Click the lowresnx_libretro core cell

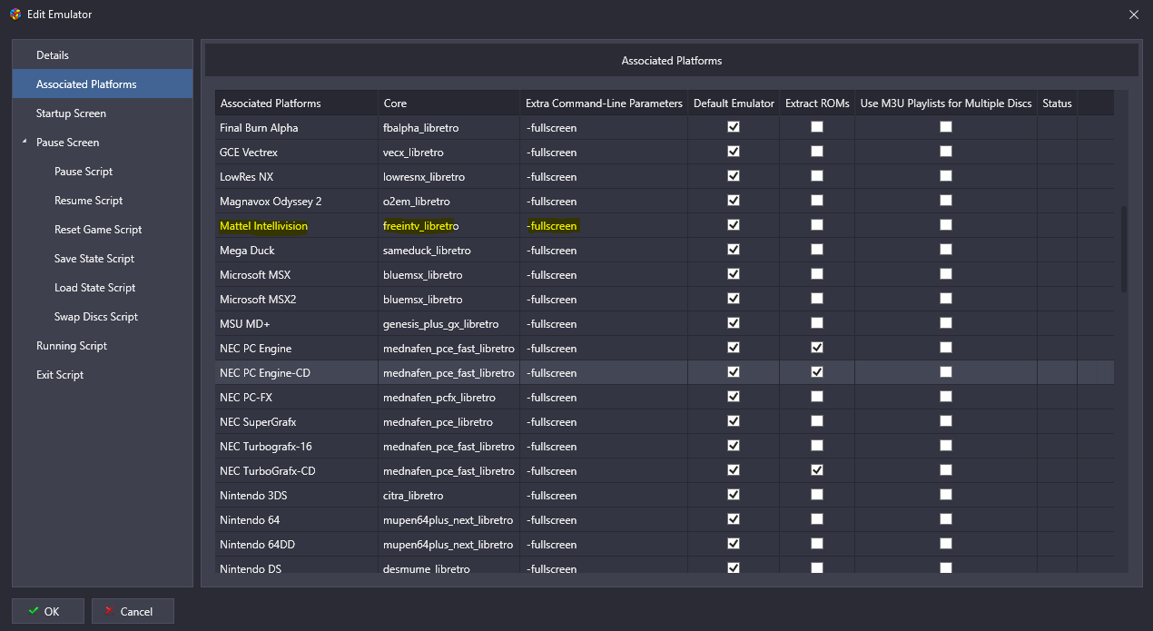tap(449, 177)
